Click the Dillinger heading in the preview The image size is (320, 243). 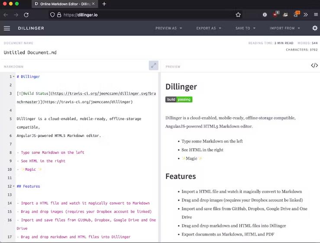click(181, 87)
